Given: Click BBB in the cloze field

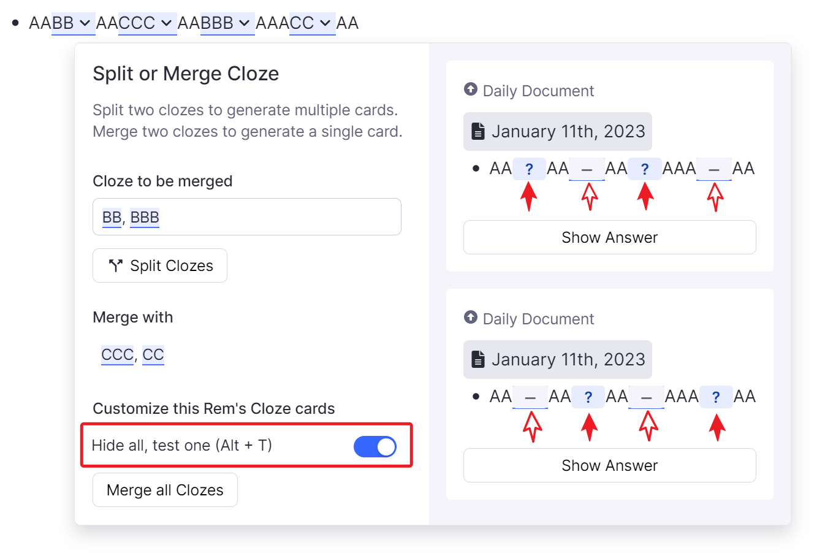Looking at the screenshot, I should pos(145,218).
